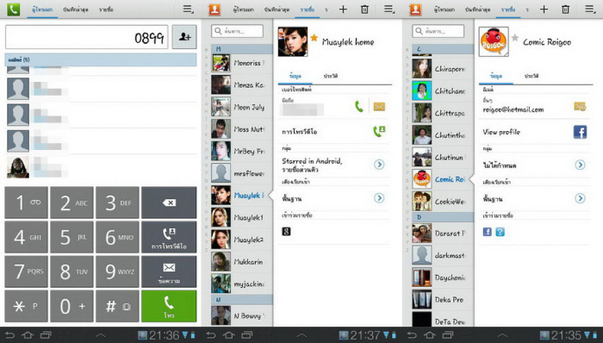The width and height of the screenshot is (603, 343).
Task: Expand groups arrow next to Starred in Android
Action: pos(379,165)
